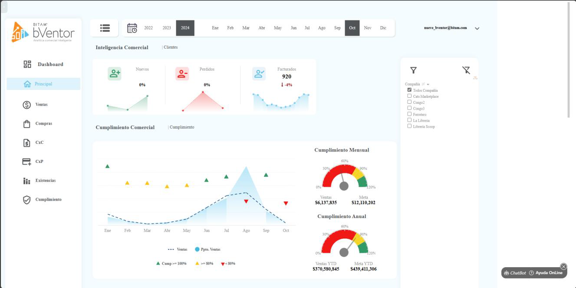The image size is (576, 288).
Task: Click the Principal home icon
Action: [27, 84]
